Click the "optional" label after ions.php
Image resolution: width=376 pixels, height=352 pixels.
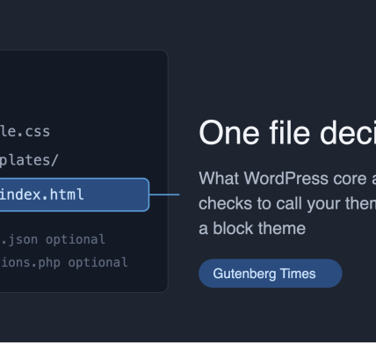click(x=98, y=262)
